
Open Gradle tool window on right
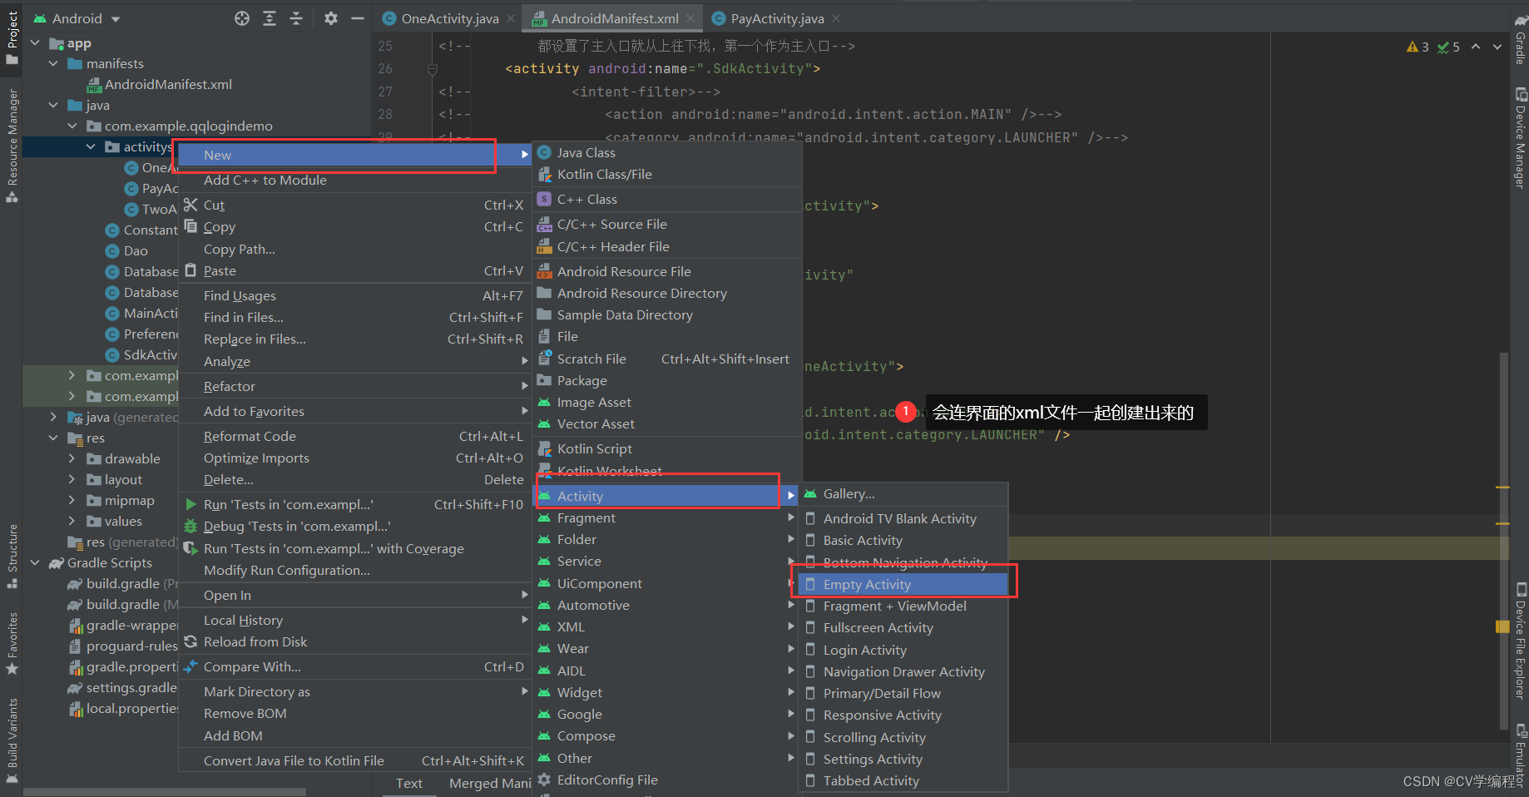point(1520,40)
